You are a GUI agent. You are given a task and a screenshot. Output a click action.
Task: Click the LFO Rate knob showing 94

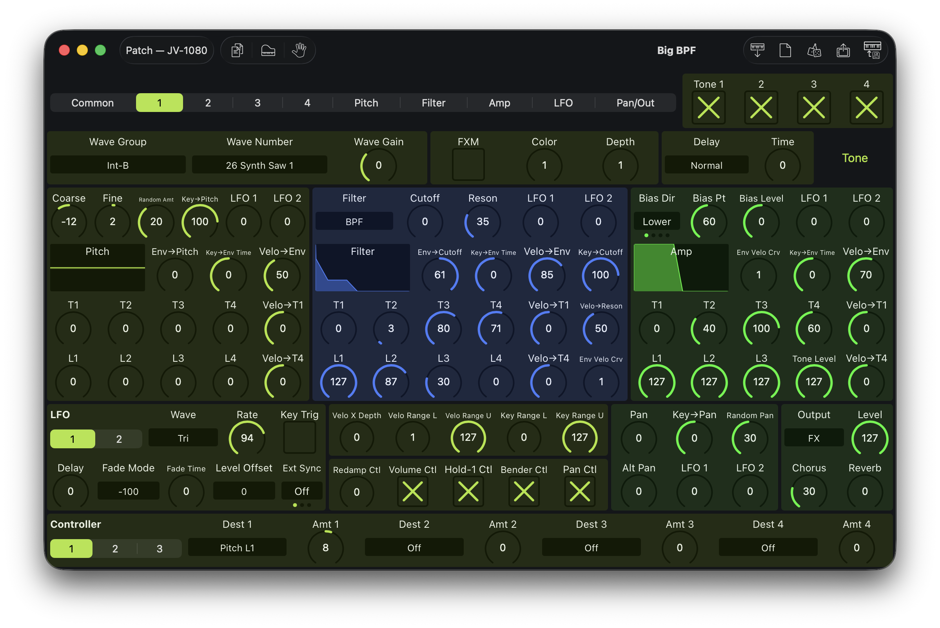(x=247, y=438)
